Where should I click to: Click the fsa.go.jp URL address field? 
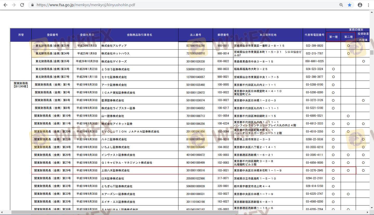click(x=86, y=5)
